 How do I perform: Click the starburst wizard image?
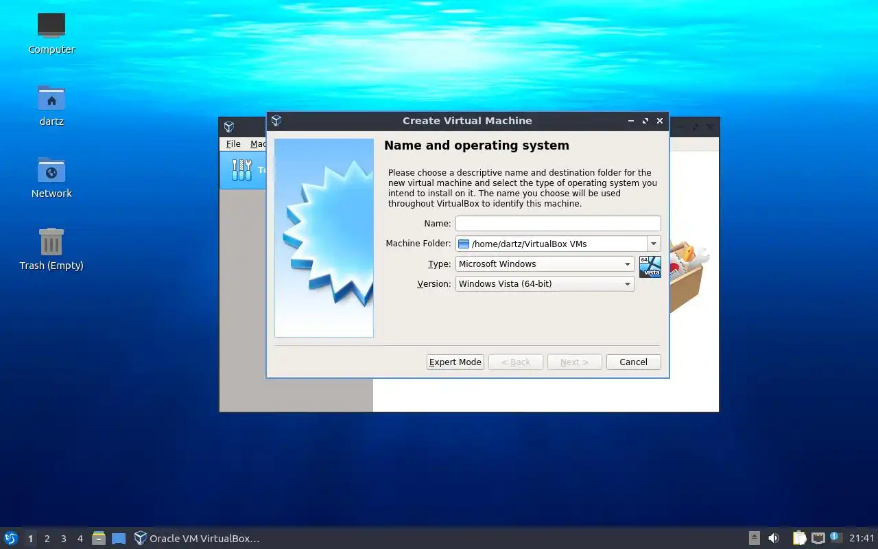pyautogui.click(x=324, y=237)
